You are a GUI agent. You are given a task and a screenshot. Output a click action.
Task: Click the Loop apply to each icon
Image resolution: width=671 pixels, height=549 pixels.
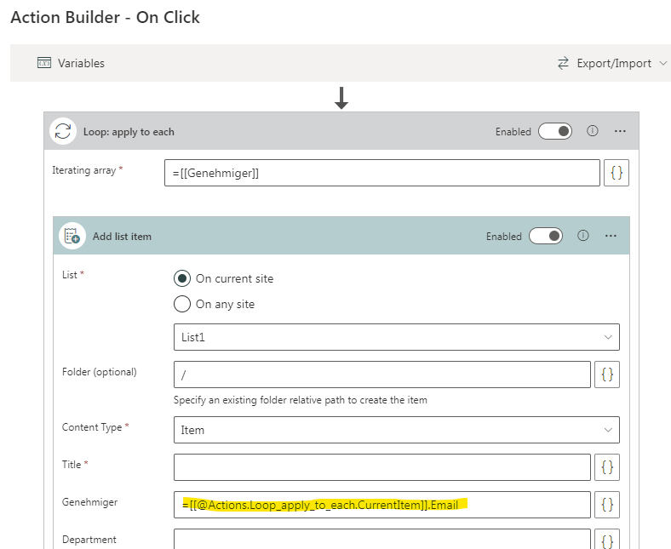[x=62, y=132]
